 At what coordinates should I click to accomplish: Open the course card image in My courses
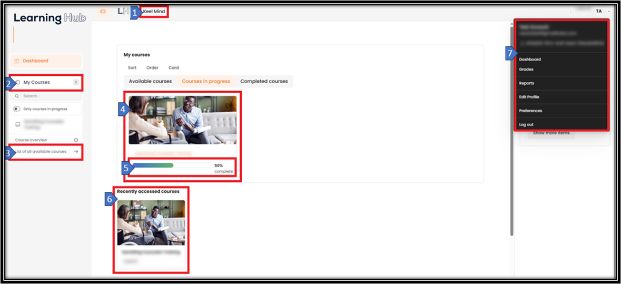click(183, 120)
